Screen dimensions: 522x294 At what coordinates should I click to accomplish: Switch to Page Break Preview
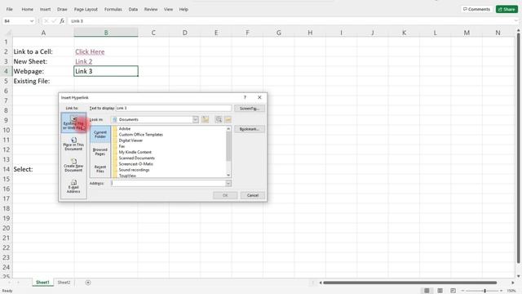453,291
